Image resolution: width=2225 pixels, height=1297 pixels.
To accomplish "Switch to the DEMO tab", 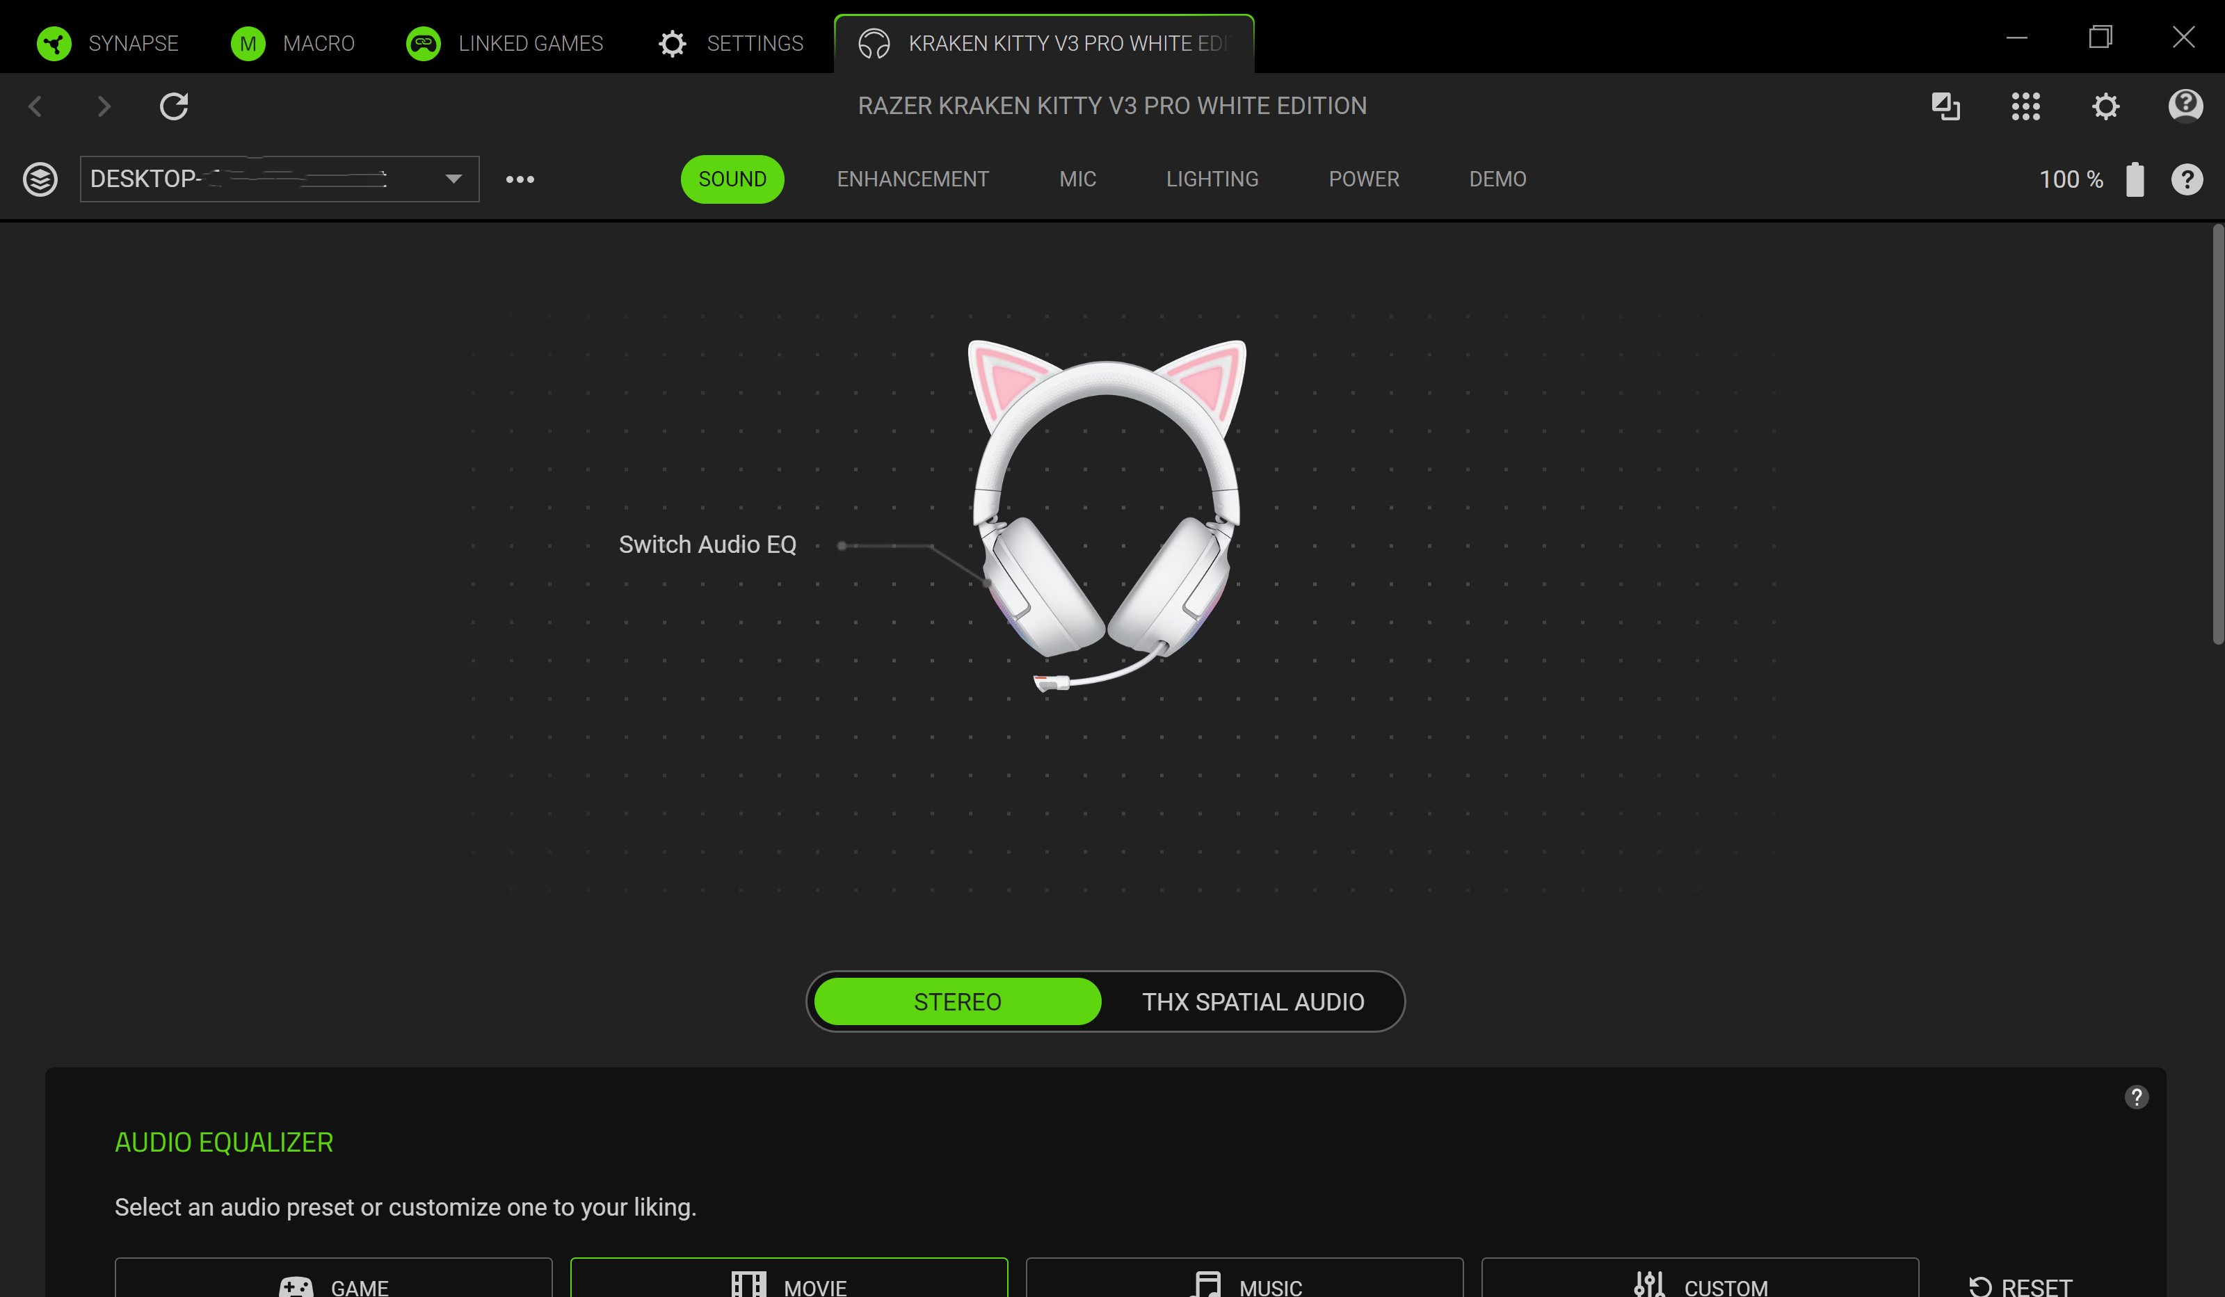I will tap(1497, 179).
